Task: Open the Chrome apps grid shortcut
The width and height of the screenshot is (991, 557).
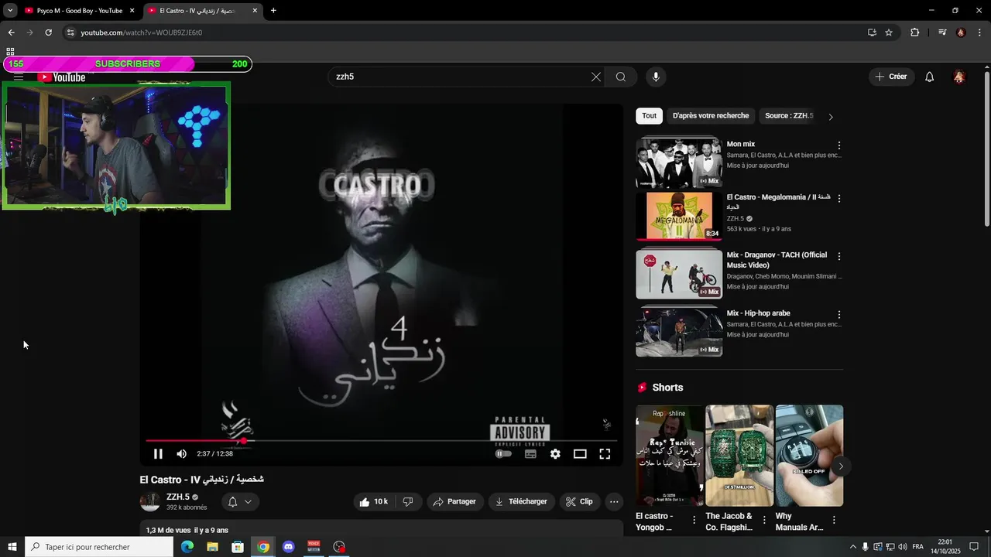Action: click(x=10, y=52)
